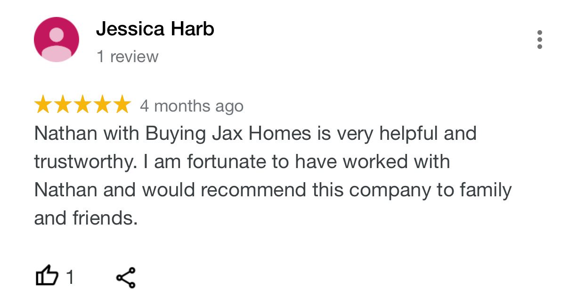
Task: Open Jessica Harb's profile avatar
Action: pyautogui.click(x=57, y=40)
